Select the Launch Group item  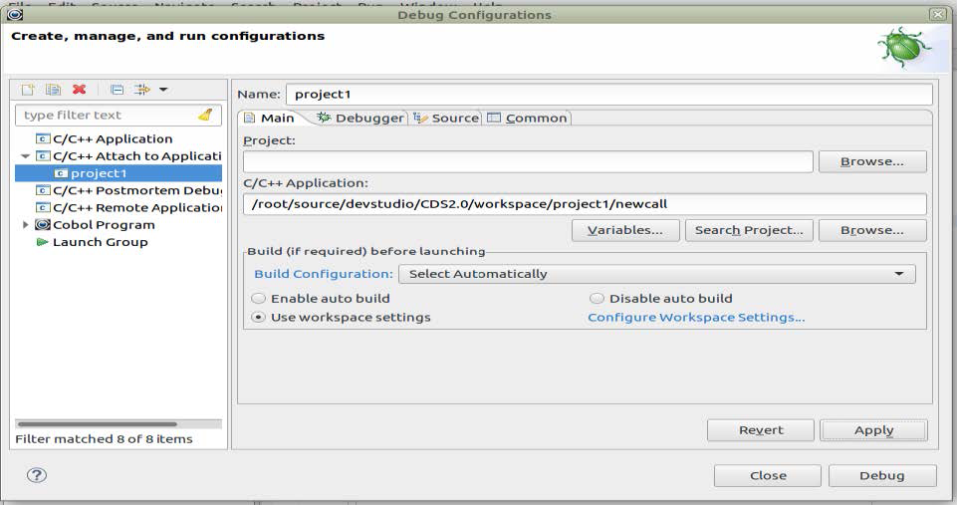pyautogui.click(x=100, y=242)
